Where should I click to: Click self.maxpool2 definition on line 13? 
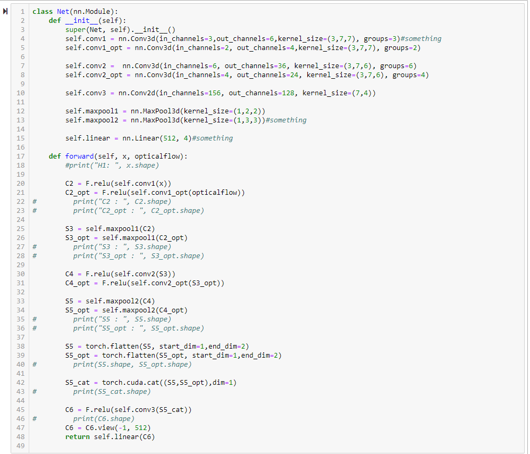point(90,120)
